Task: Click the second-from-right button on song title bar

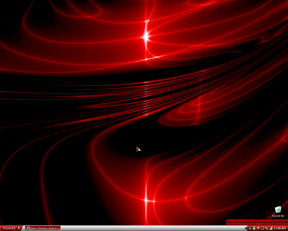Action: tap(284, 221)
